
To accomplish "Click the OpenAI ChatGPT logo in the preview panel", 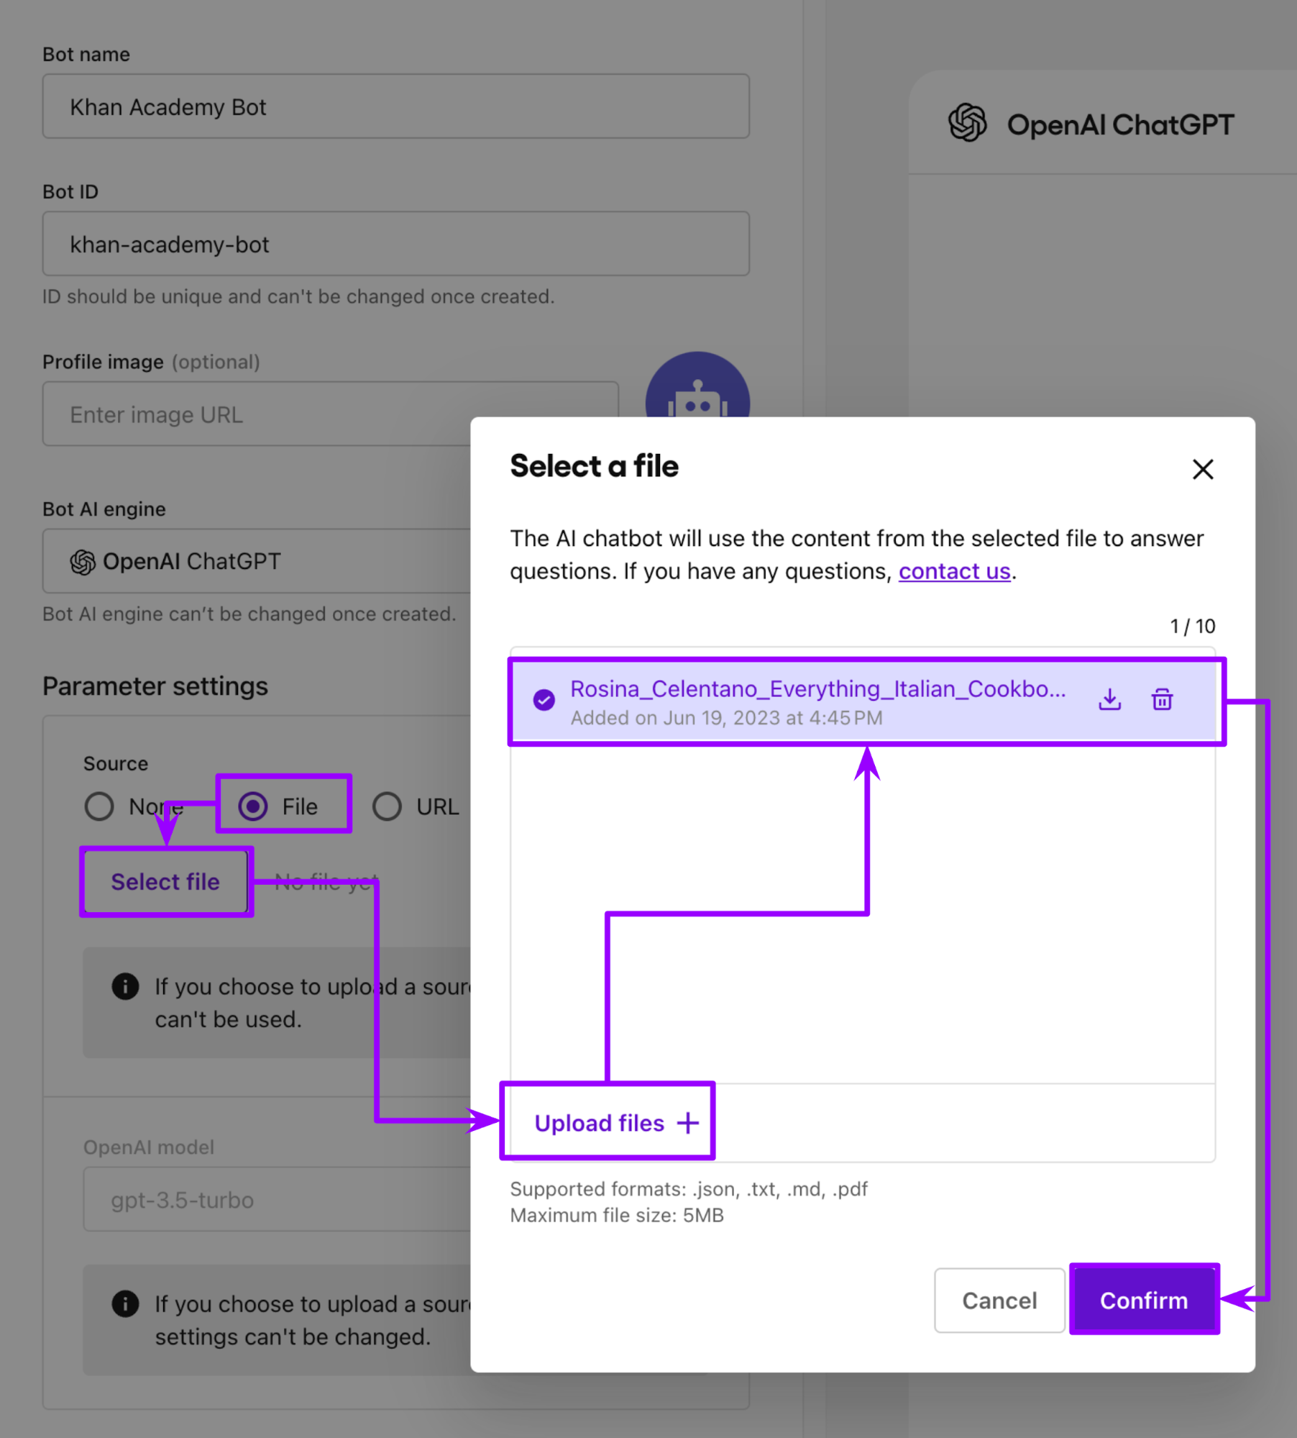I will tap(967, 124).
